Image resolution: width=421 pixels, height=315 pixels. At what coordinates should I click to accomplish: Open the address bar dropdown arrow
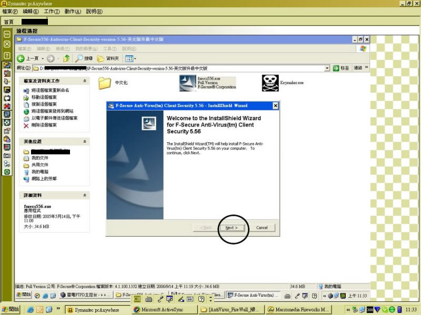coord(327,68)
